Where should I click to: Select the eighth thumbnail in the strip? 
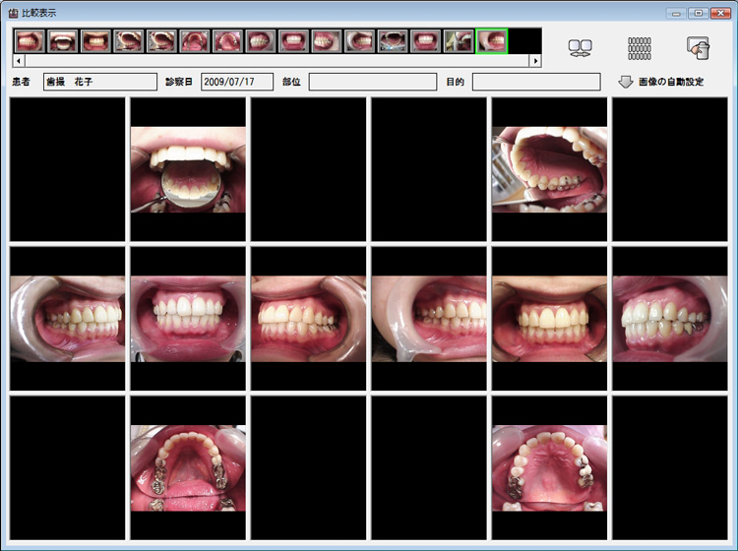261,41
